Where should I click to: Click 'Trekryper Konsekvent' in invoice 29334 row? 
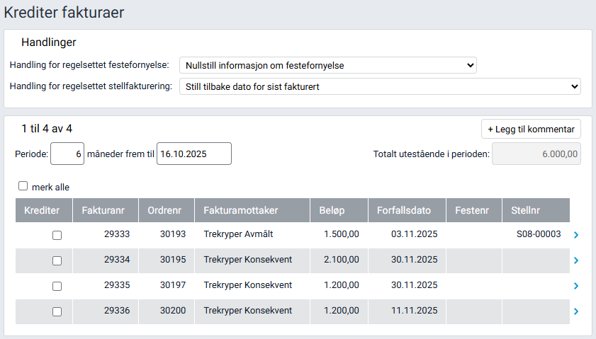(x=248, y=259)
